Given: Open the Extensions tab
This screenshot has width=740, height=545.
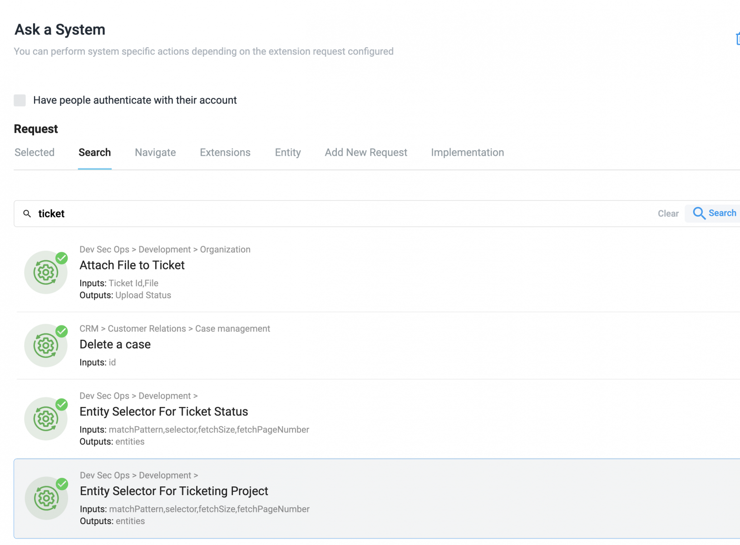Looking at the screenshot, I should pyautogui.click(x=225, y=153).
